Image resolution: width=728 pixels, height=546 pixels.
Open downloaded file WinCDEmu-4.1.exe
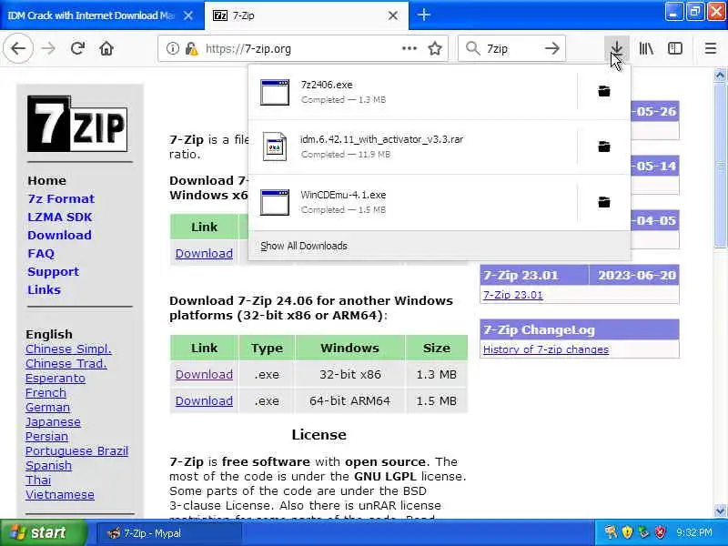[x=413, y=202]
